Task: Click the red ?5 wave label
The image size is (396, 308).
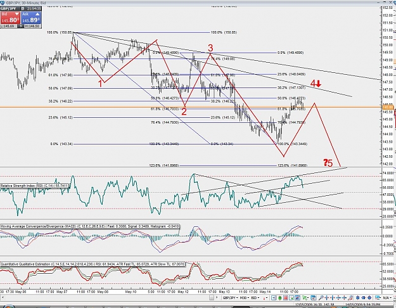Action: click(328, 163)
